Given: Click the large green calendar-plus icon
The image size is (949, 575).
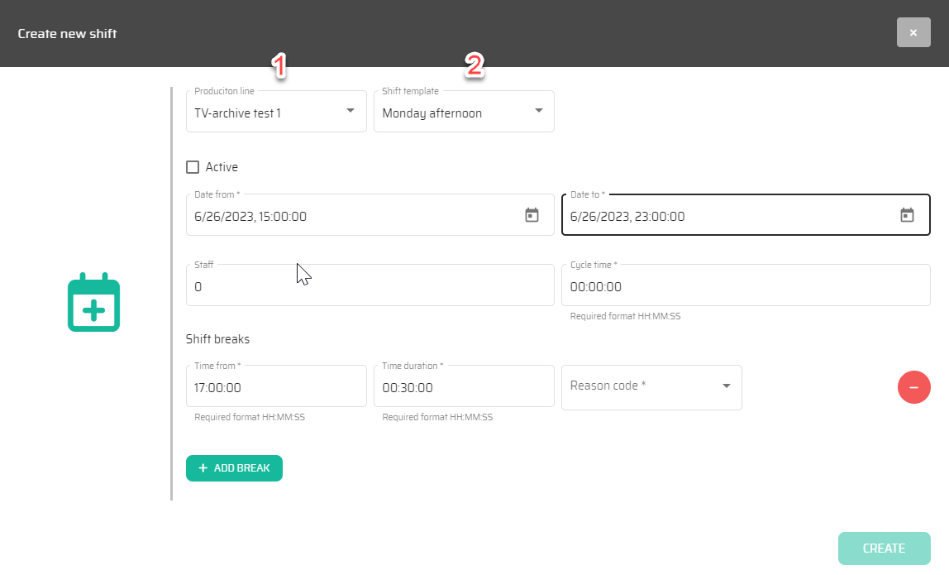Looking at the screenshot, I should [x=93, y=302].
